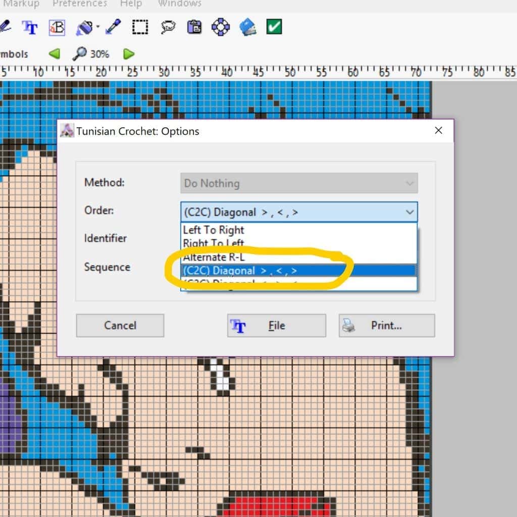Screen dimensions: 517x517
Task: Click the blue book library icon
Action: 248,27
